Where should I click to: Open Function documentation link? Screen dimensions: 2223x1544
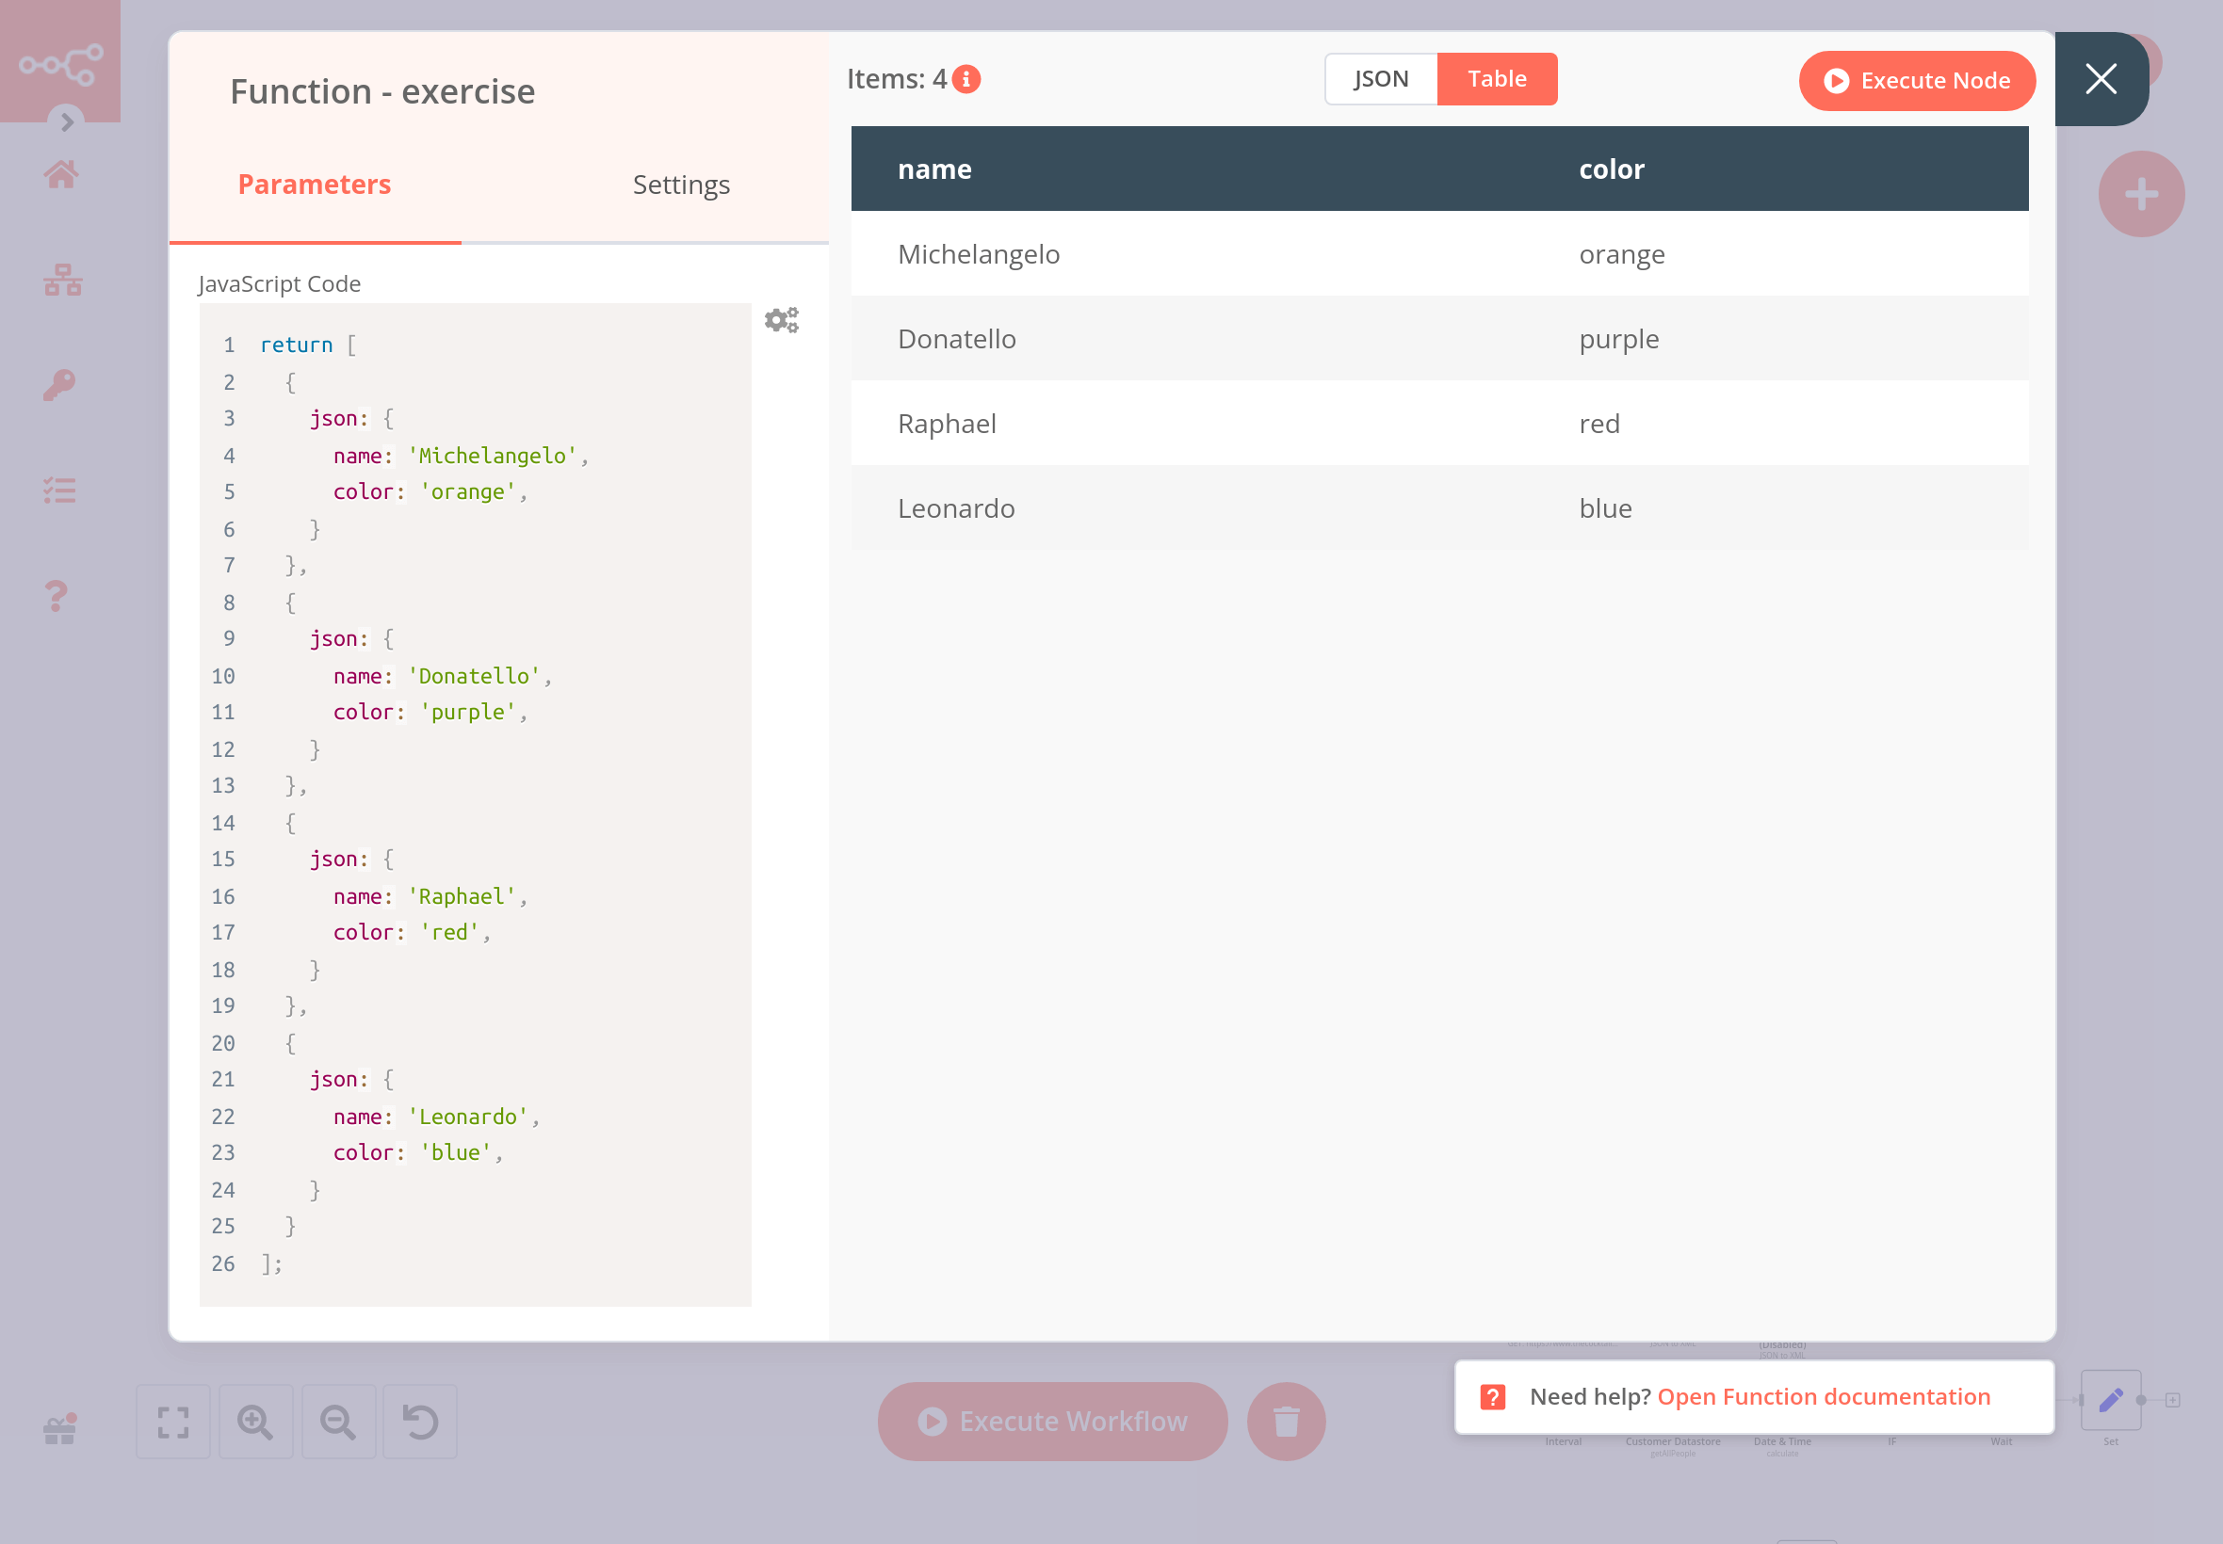[1824, 1396]
